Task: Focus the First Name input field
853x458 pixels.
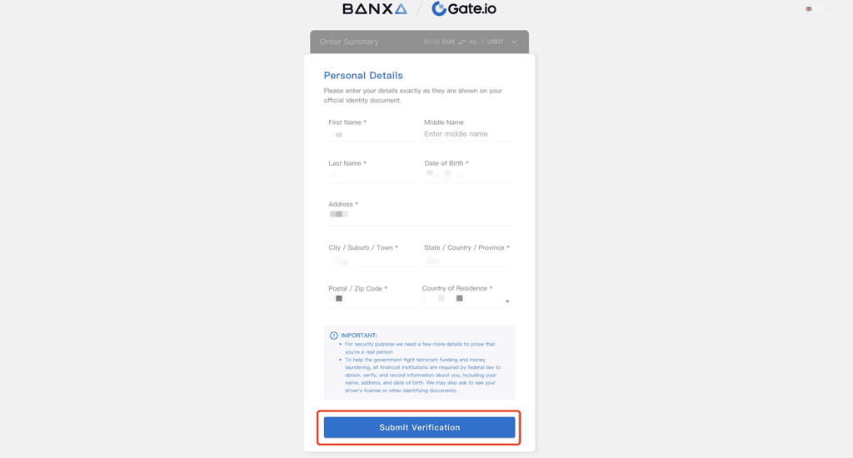Action: 371,134
